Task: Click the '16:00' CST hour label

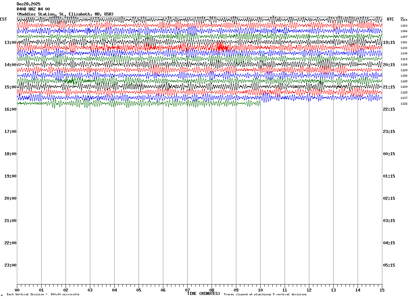Action: (10, 109)
